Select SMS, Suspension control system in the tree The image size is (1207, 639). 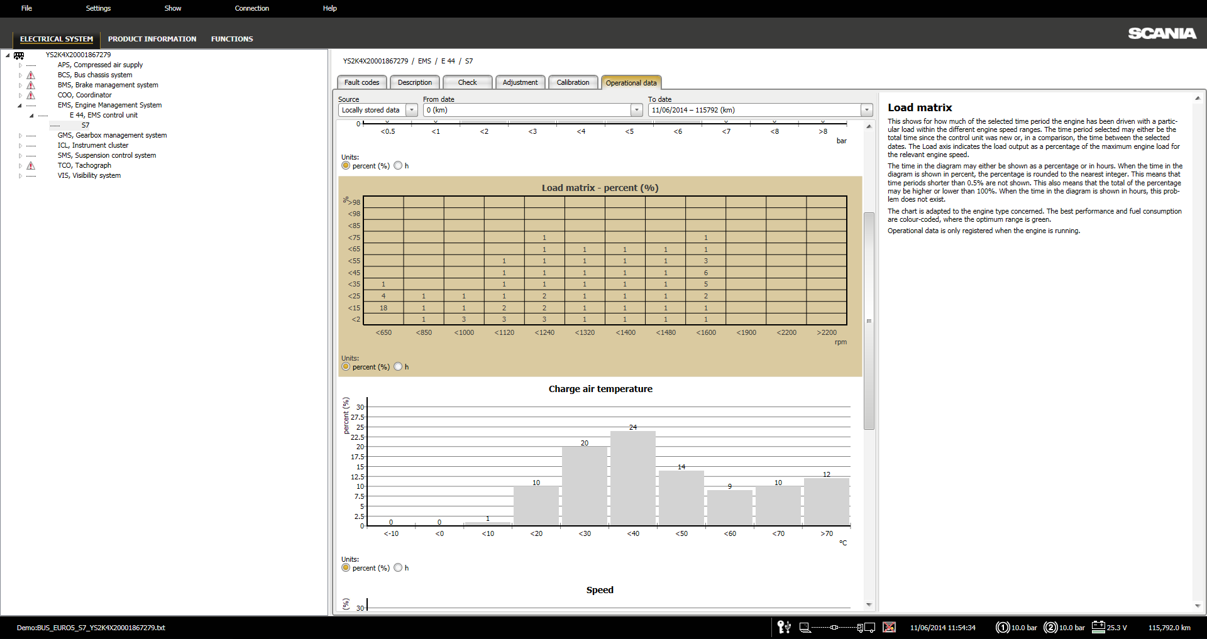pos(107,156)
